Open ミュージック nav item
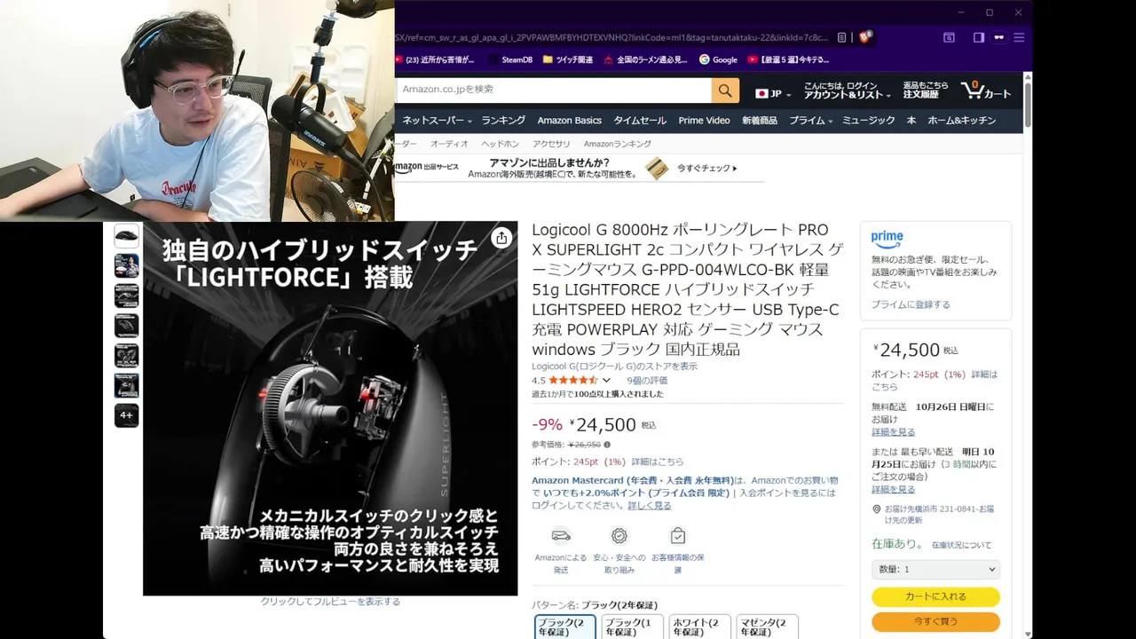The height and width of the screenshot is (639, 1136). (869, 120)
